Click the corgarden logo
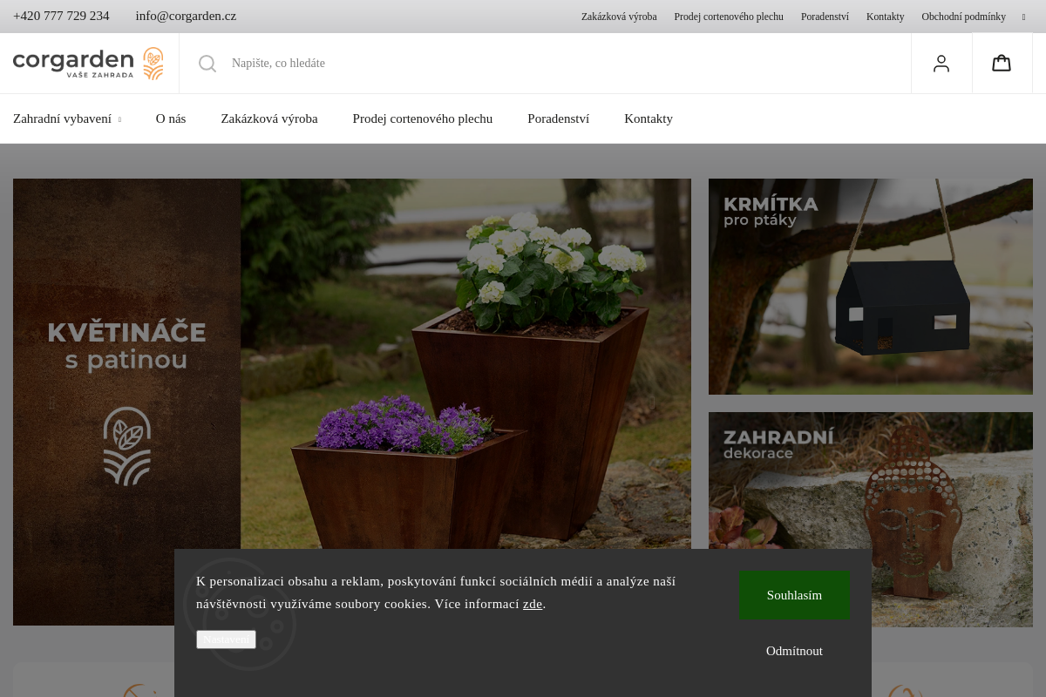This screenshot has height=697, width=1046. (x=88, y=64)
